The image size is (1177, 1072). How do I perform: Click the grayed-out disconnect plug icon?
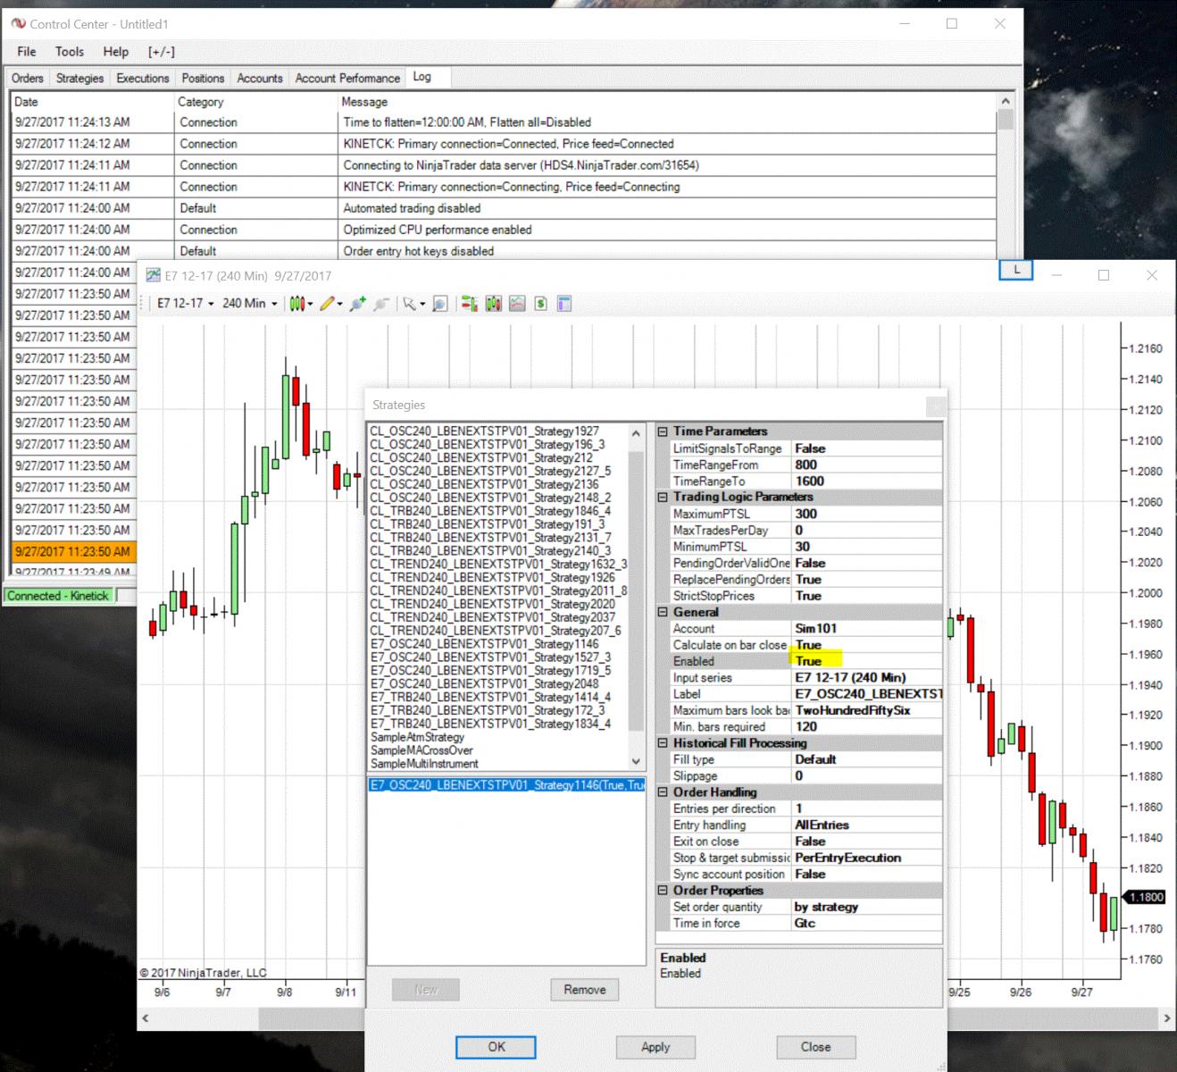pos(381,304)
